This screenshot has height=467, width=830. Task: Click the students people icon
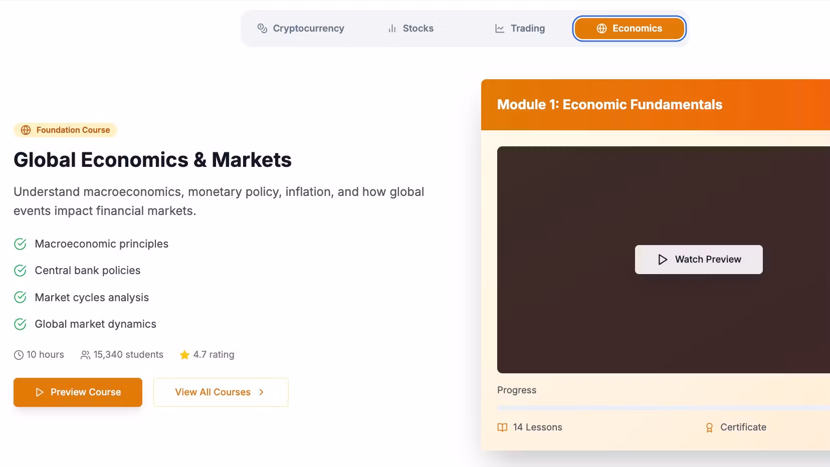click(85, 355)
